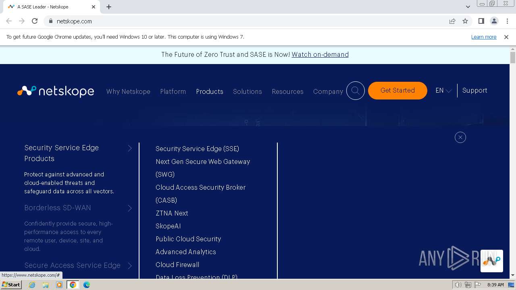Screen dimensions: 516x290
Task: Open the Public Cloud Security link
Action: [188, 239]
